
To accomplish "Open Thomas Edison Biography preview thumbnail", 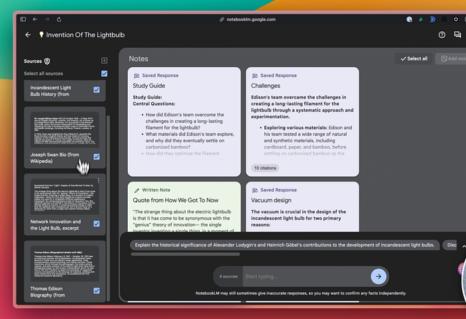I will click(65, 264).
